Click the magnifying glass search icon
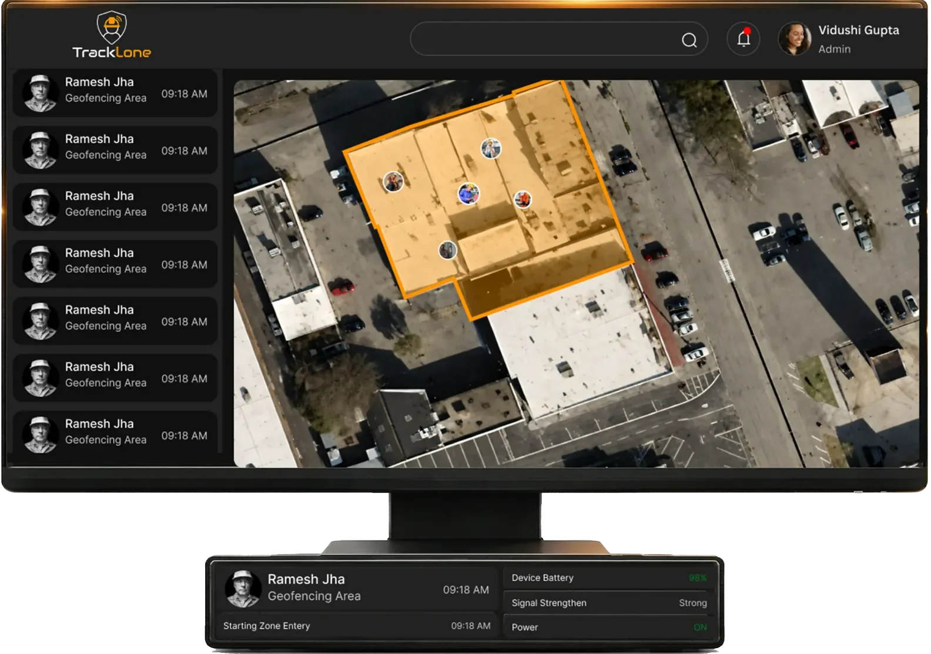The image size is (931, 654). 689,40
